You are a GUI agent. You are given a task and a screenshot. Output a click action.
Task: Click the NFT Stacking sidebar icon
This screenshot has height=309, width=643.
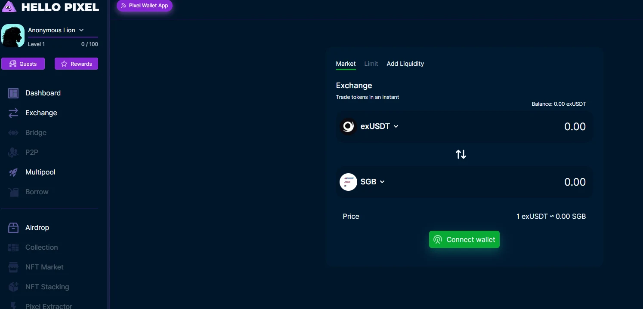[13, 287]
